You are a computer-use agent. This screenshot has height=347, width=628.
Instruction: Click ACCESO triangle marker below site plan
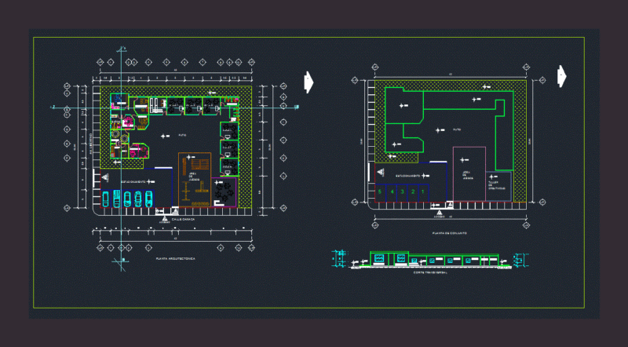pyautogui.click(x=440, y=214)
